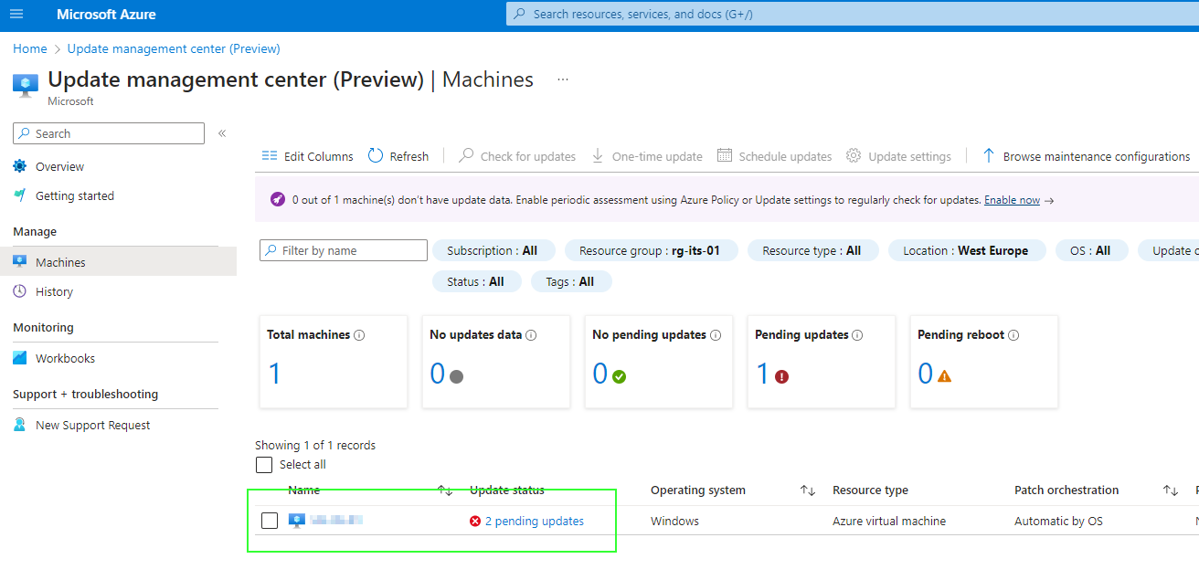The image size is (1199, 580).
Task: Open Update settings in toolbar
Action: 899,156
